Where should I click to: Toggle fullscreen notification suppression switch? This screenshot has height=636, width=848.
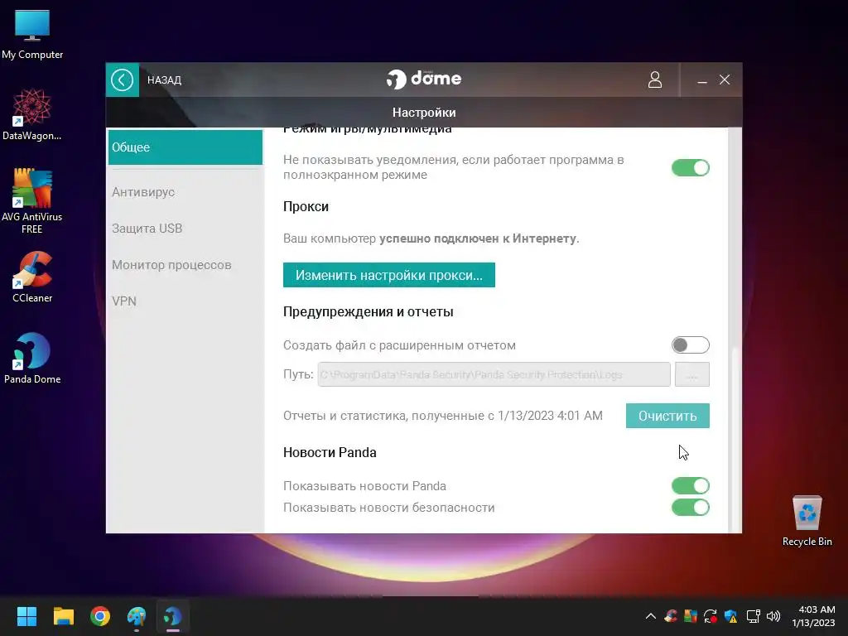click(690, 167)
